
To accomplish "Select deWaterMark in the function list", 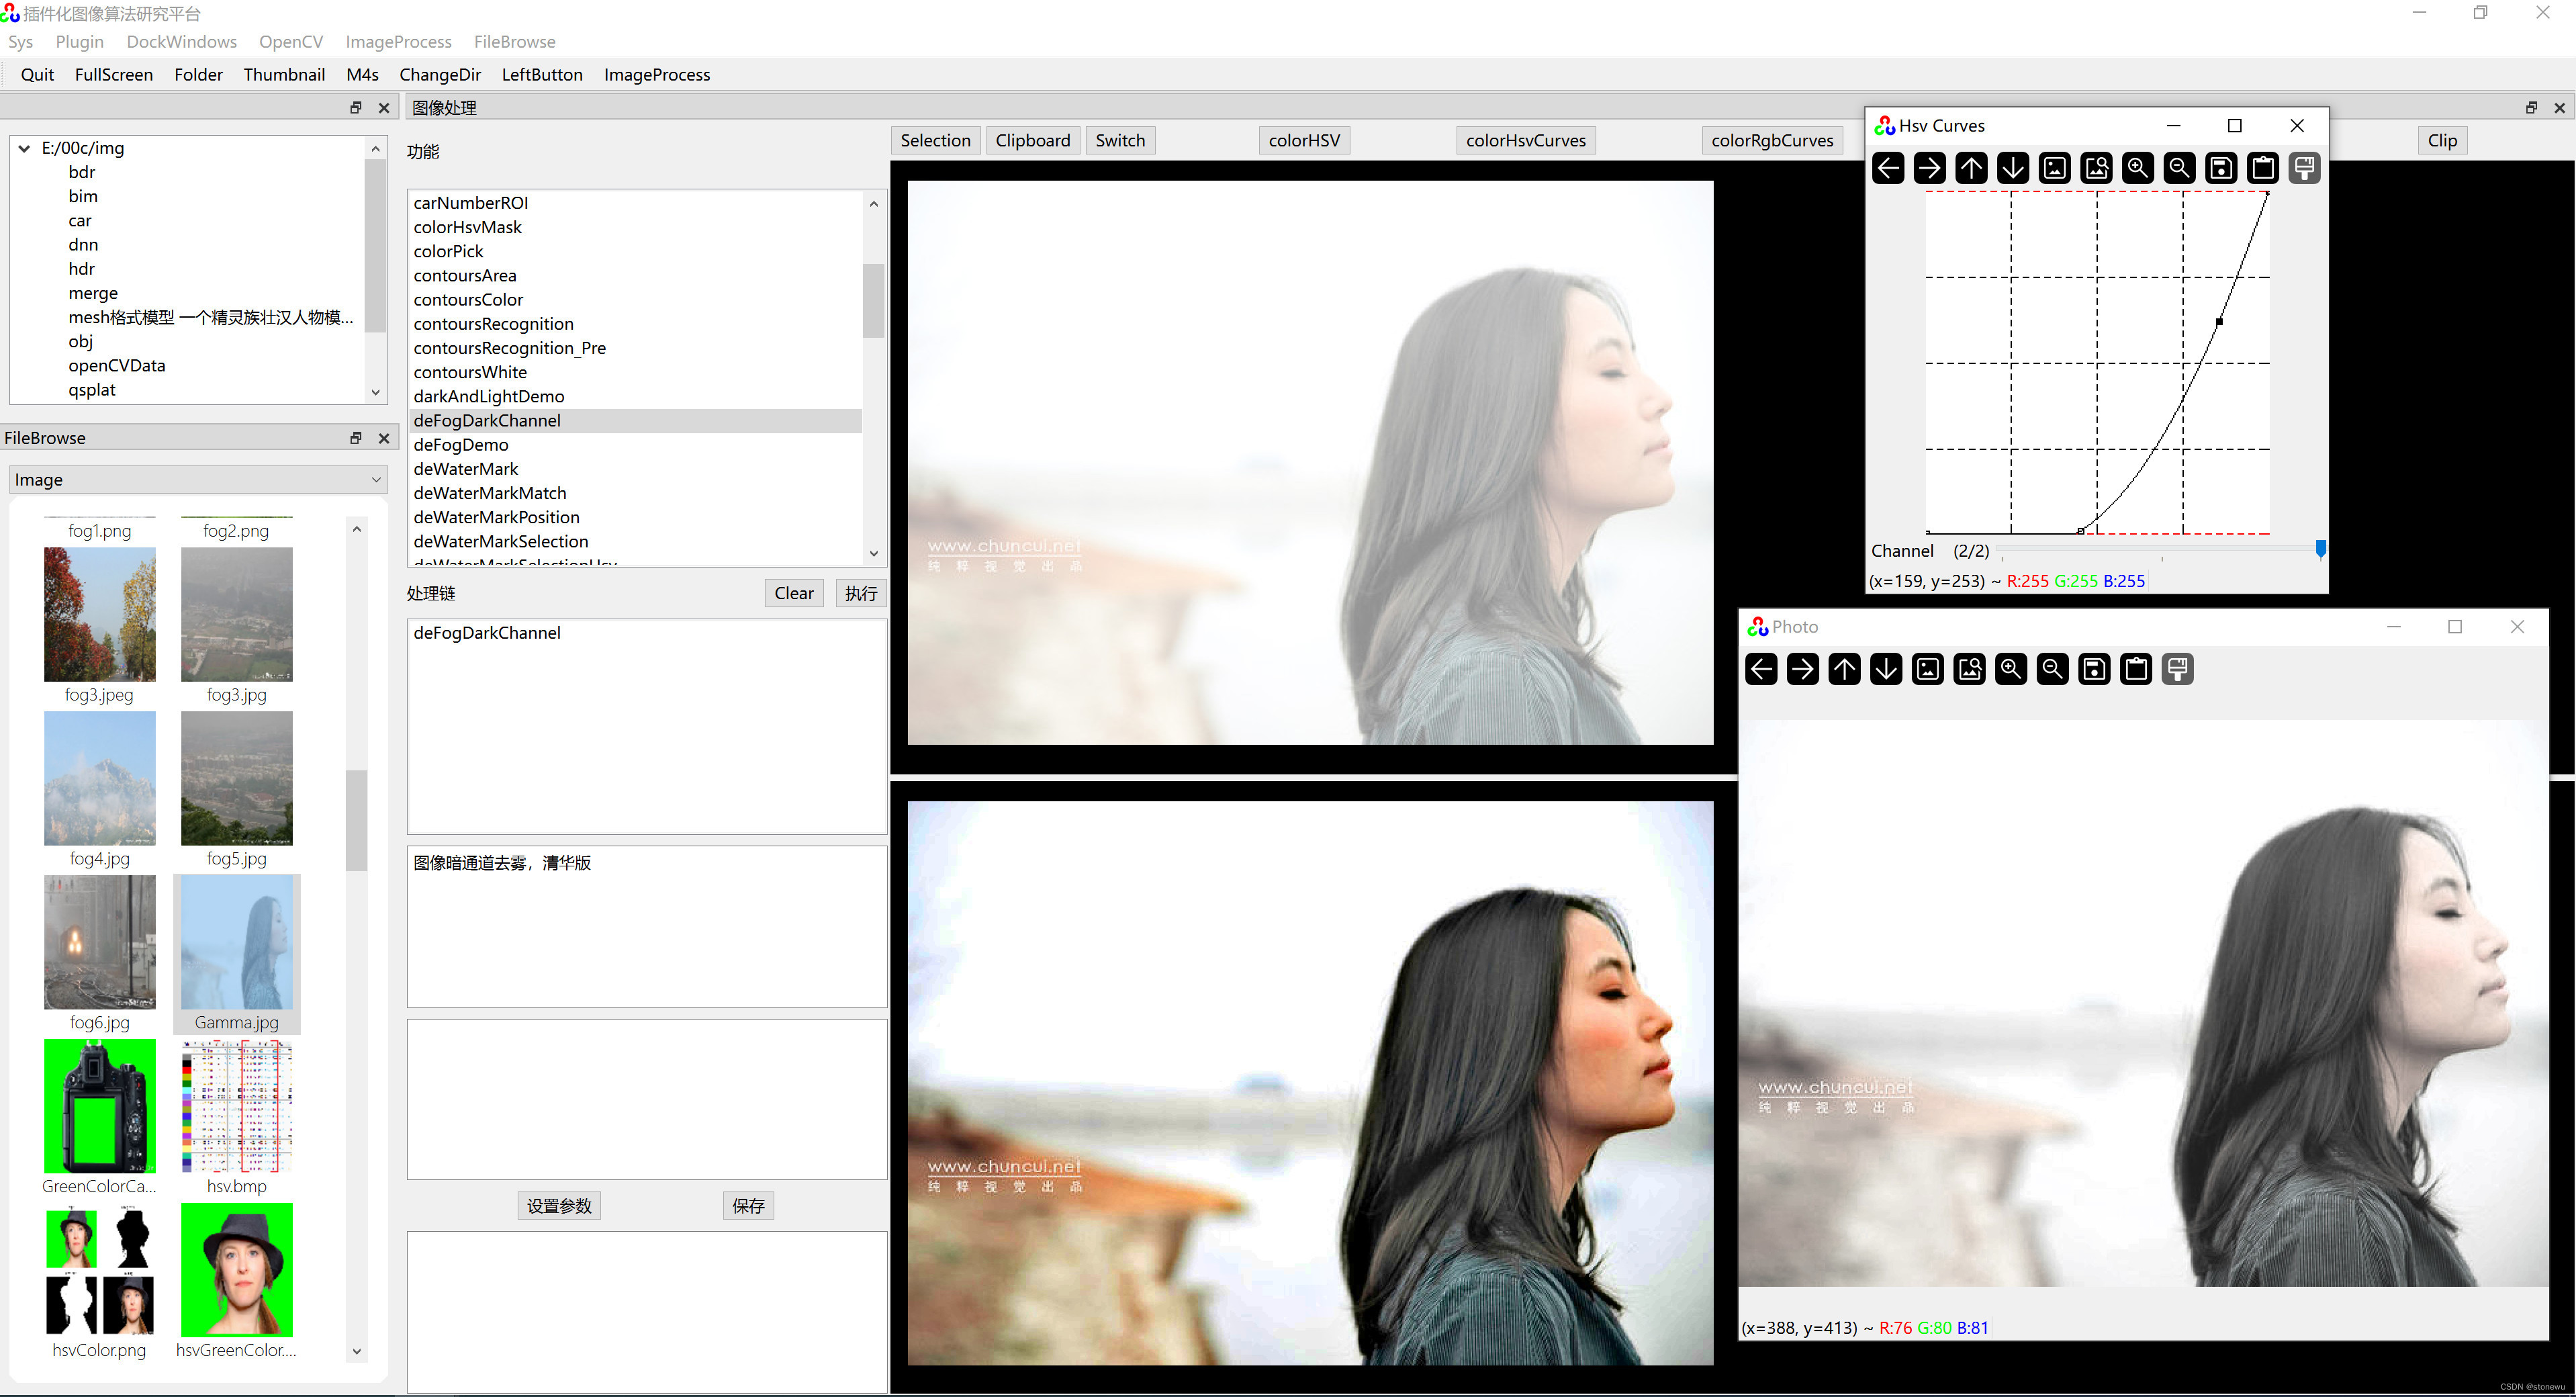I will (x=465, y=469).
